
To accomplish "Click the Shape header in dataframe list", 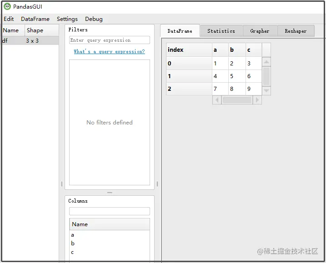I will 42,30.
